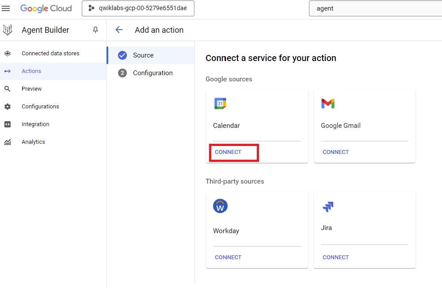Open the project selector dropdown

tap(137, 8)
